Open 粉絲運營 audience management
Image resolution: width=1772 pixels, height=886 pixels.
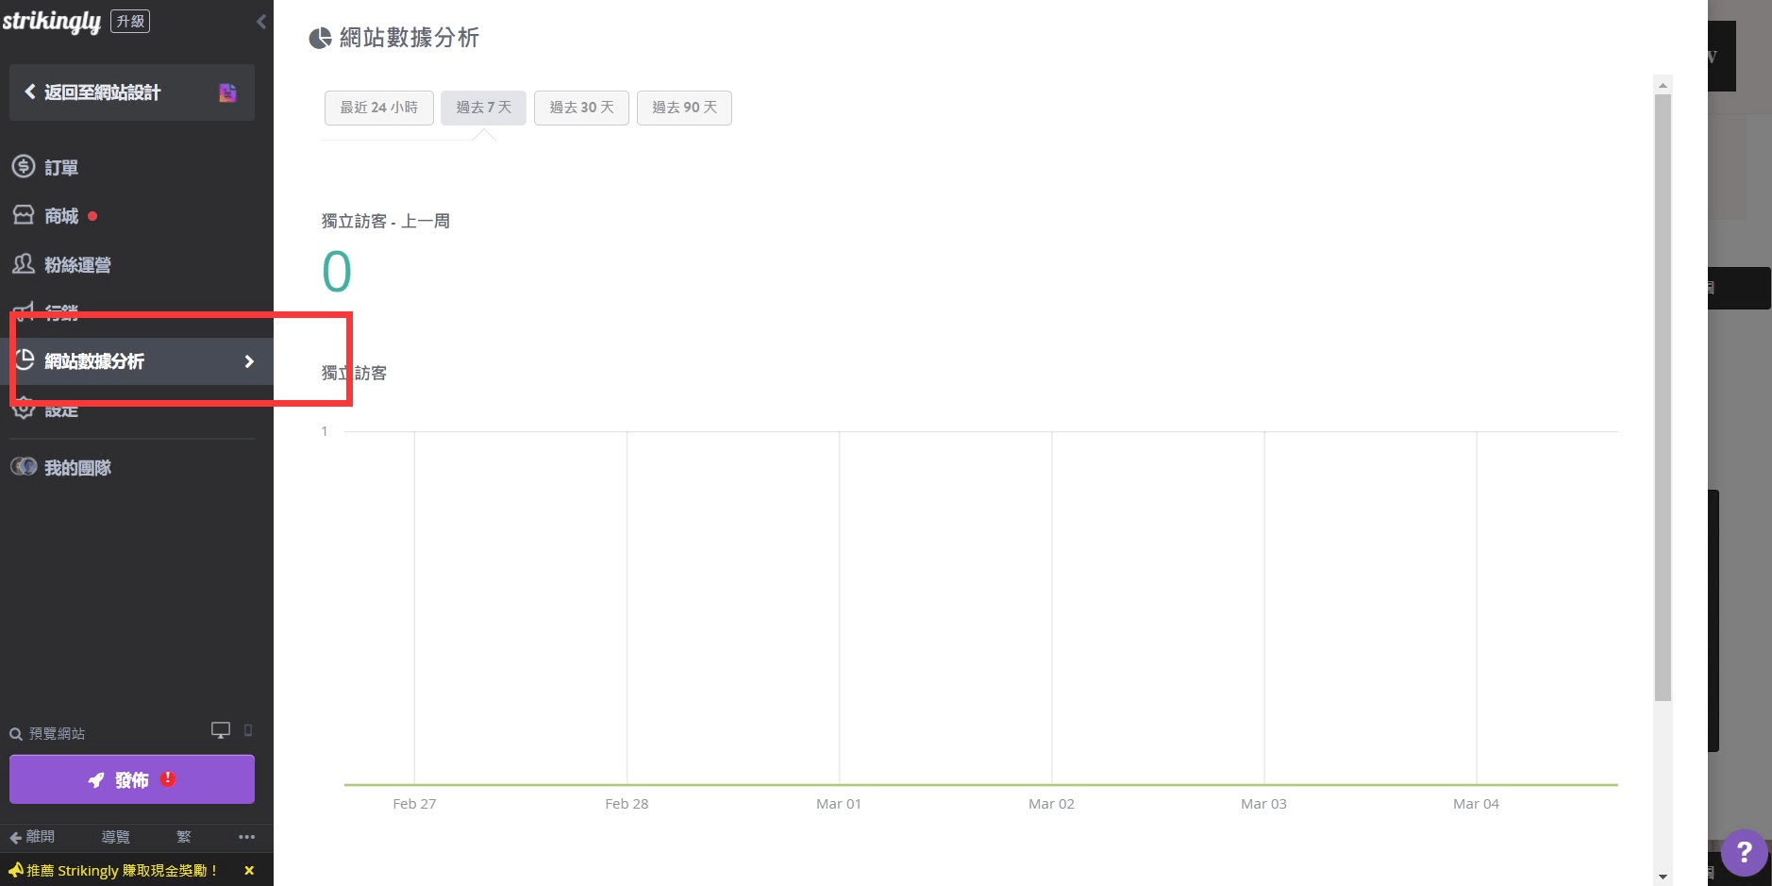pyautogui.click(x=75, y=265)
